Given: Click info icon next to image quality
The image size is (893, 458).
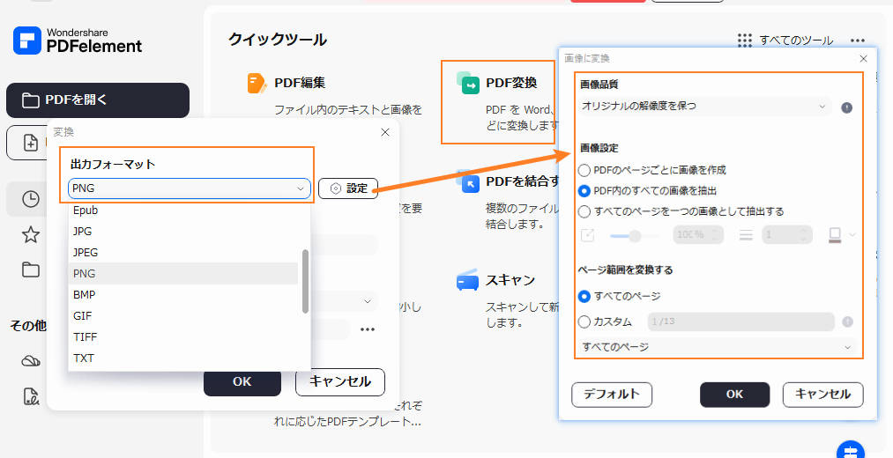Looking at the screenshot, I should 846,107.
